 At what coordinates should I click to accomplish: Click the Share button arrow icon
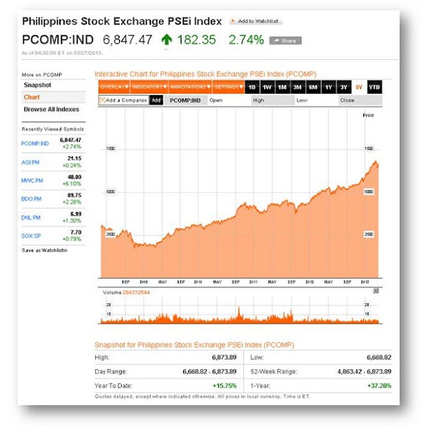tap(277, 41)
